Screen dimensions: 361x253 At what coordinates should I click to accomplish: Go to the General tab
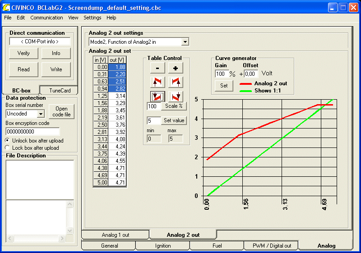pyautogui.click(x=109, y=246)
